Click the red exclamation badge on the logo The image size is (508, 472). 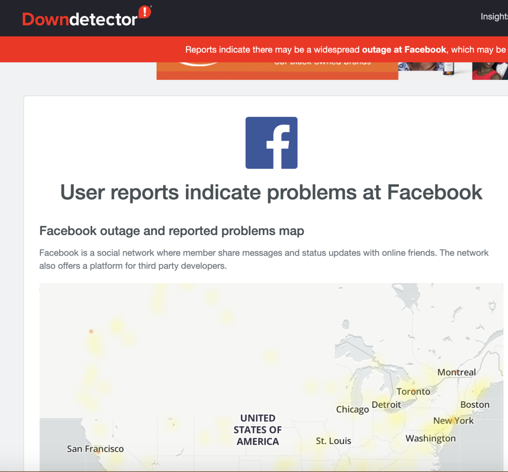click(x=145, y=12)
